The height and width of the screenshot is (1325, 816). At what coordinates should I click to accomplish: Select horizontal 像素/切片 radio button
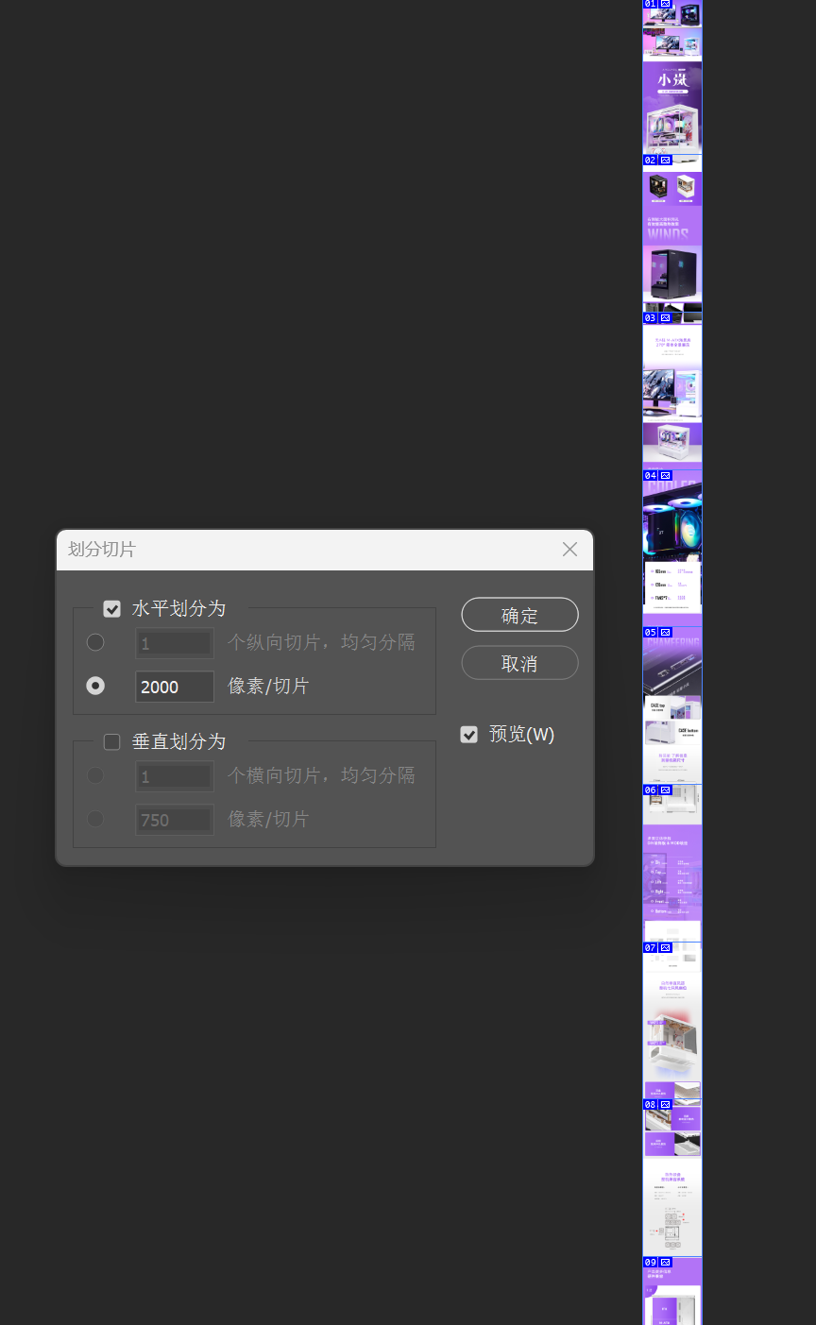95,686
